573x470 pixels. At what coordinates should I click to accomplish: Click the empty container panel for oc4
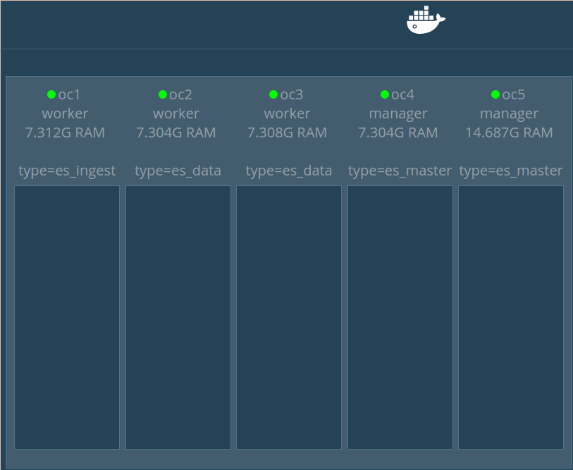pyautogui.click(x=400, y=317)
